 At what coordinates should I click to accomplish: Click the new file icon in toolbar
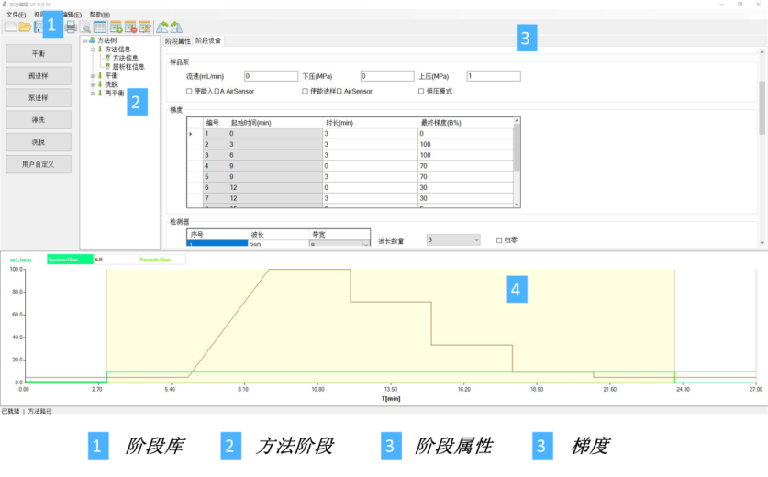10,28
